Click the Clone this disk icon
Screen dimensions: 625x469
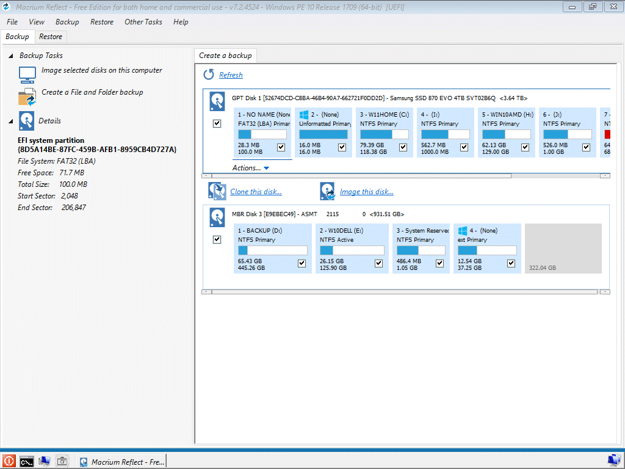pyautogui.click(x=217, y=191)
